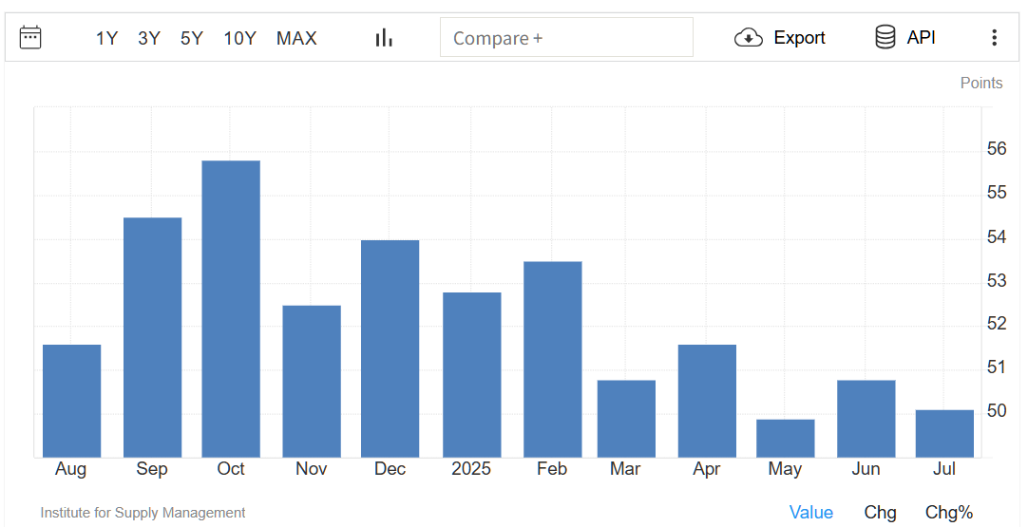Click the Export cloud download icon
This screenshot has width=1028, height=527.
coord(748,38)
